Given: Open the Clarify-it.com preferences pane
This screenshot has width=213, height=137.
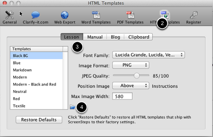Looking at the screenshot, I should (x=35, y=17).
